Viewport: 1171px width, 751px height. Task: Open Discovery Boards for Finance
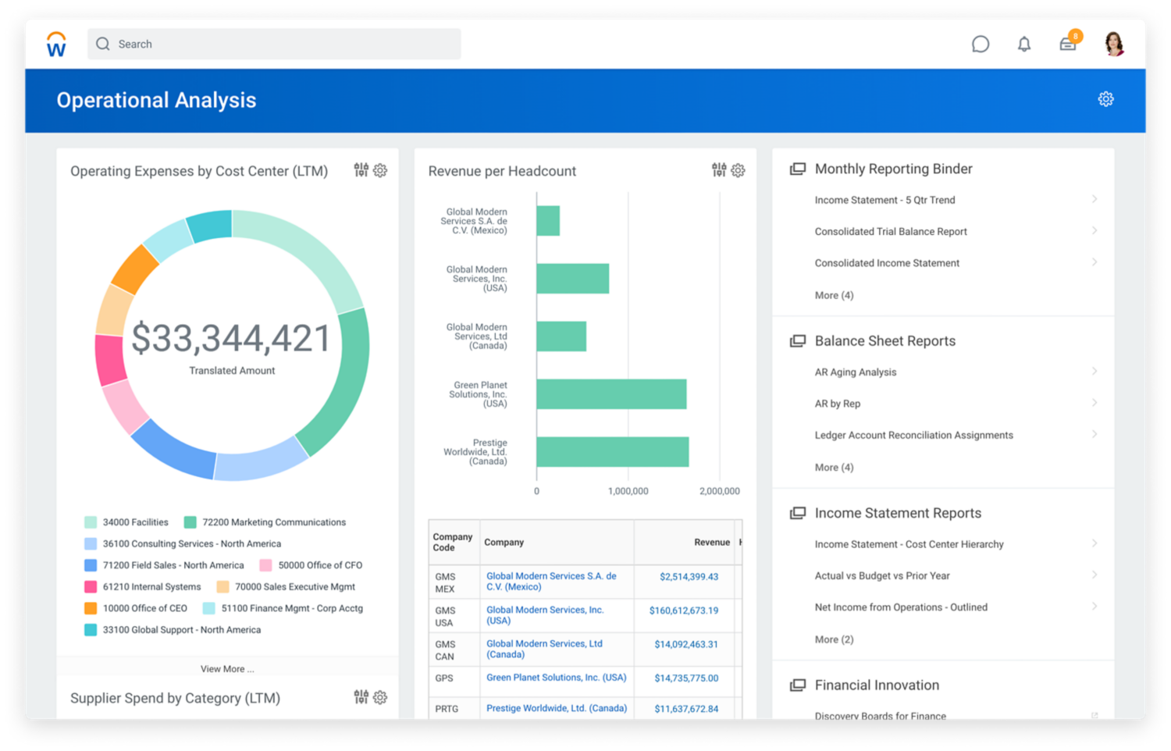tap(880, 715)
